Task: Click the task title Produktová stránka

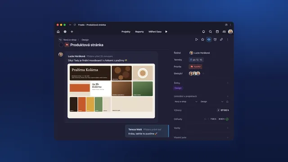Action: [87, 45]
